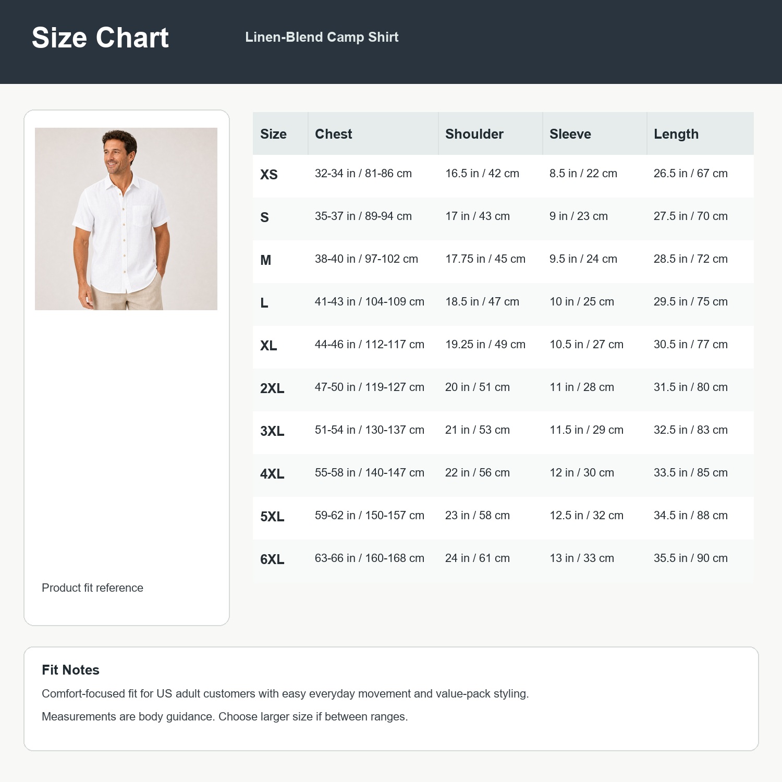Click the 'Linen-Blend Camp Shirt' subtitle
The width and height of the screenshot is (782, 782).
pos(322,37)
